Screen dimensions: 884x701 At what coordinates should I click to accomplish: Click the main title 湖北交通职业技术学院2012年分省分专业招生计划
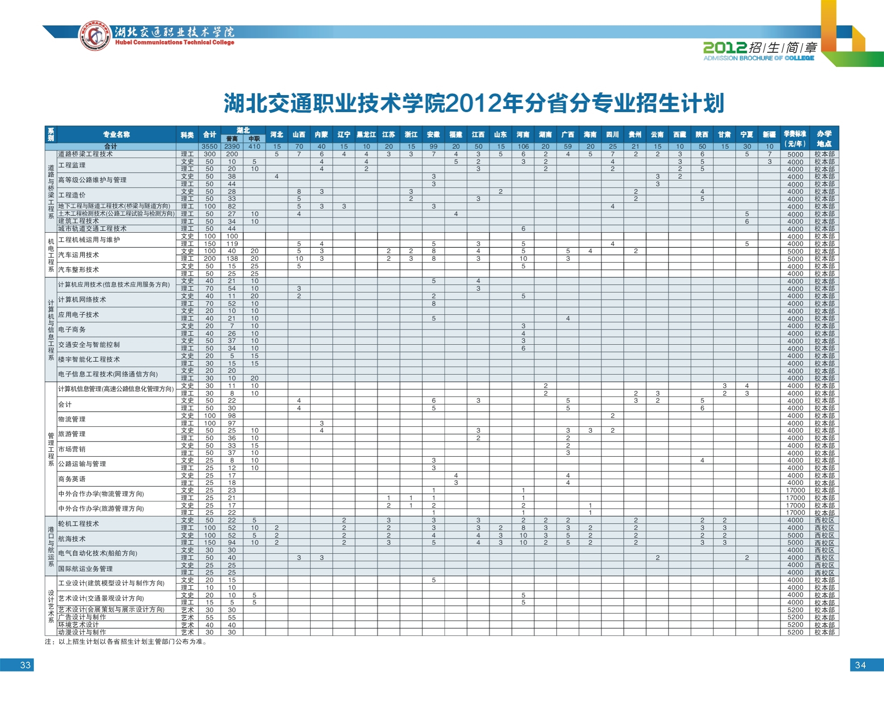click(474, 103)
